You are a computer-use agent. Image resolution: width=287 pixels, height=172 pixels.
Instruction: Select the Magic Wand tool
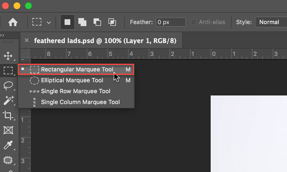(8, 100)
